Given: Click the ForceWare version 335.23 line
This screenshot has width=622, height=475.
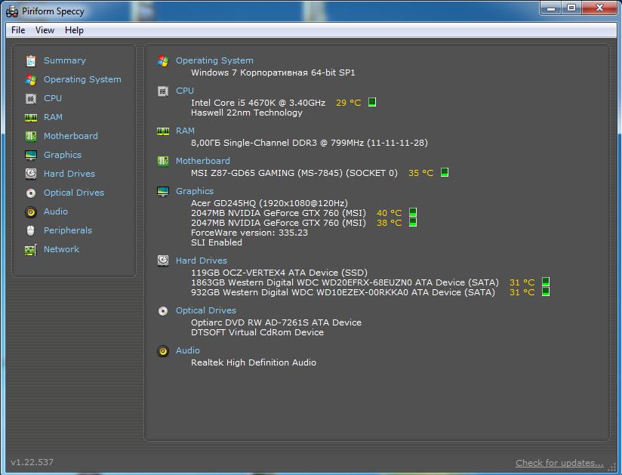Looking at the screenshot, I should (249, 233).
